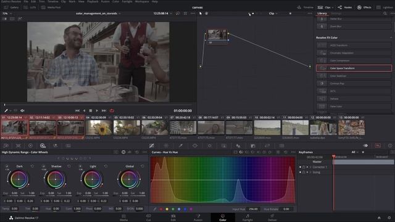Open the Power Window palette
The width and height of the screenshot is (395, 222).
point(195,146)
